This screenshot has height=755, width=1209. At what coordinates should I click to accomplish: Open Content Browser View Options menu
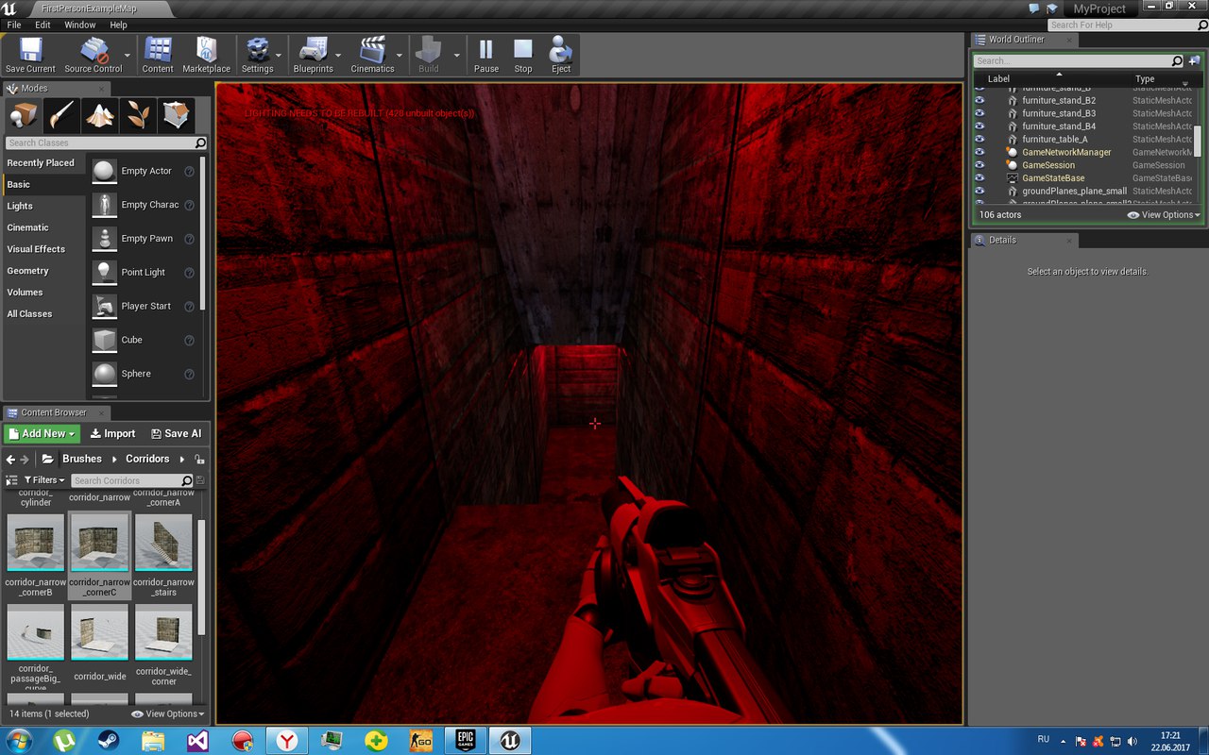167,713
